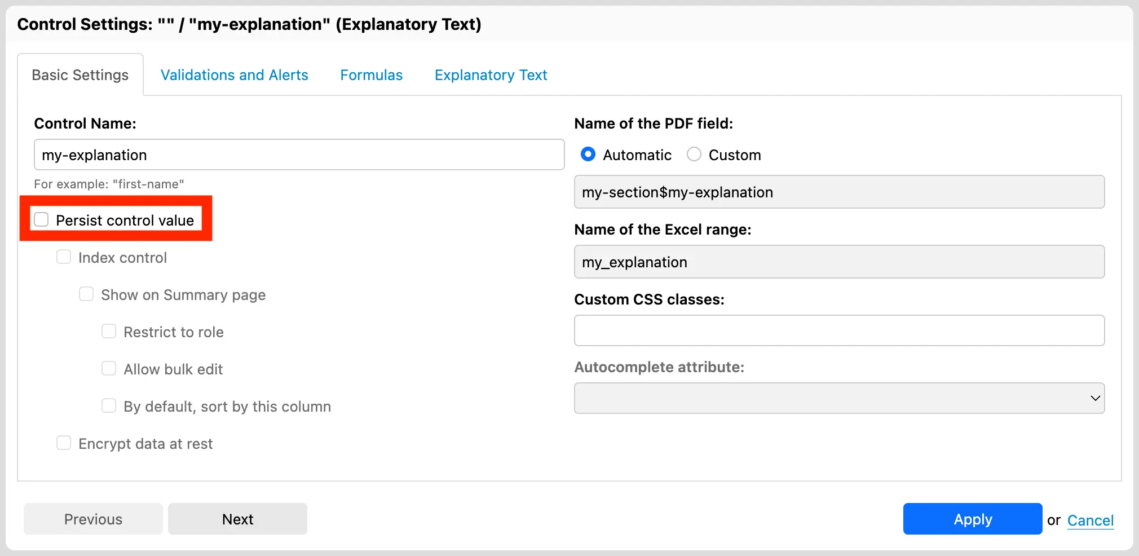1139x556 pixels.
Task: Select the Automatic PDF field radio button
Action: (x=588, y=155)
